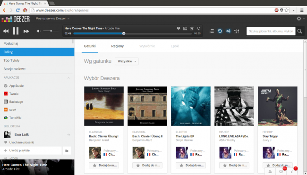Adjust the volume slider

51,31
